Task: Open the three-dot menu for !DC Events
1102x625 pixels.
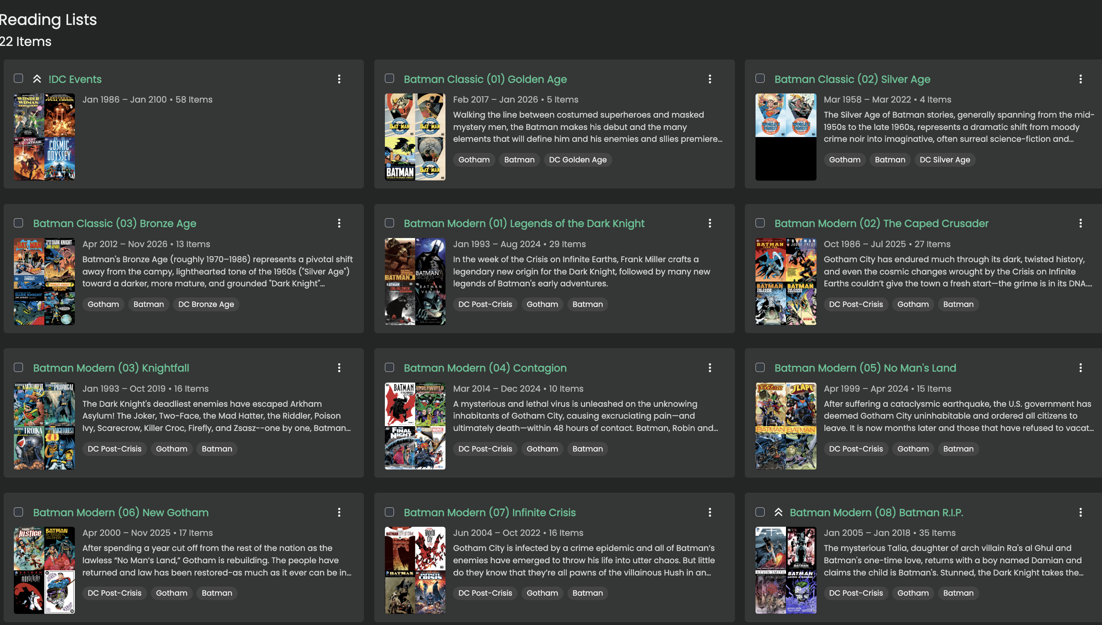Action: click(339, 79)
